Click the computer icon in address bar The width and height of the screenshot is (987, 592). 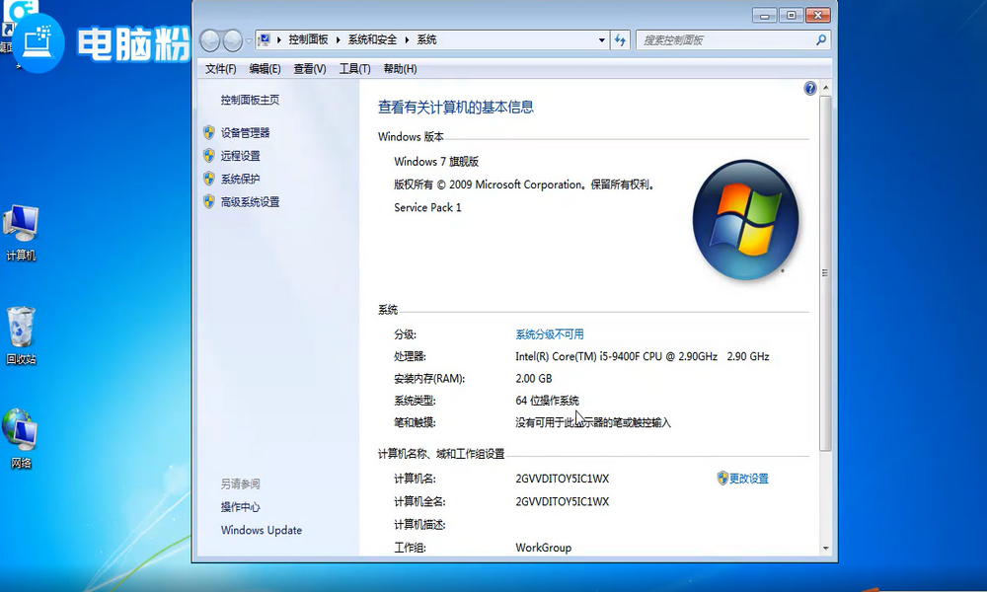pyautogui.click(x=265, y=40)
